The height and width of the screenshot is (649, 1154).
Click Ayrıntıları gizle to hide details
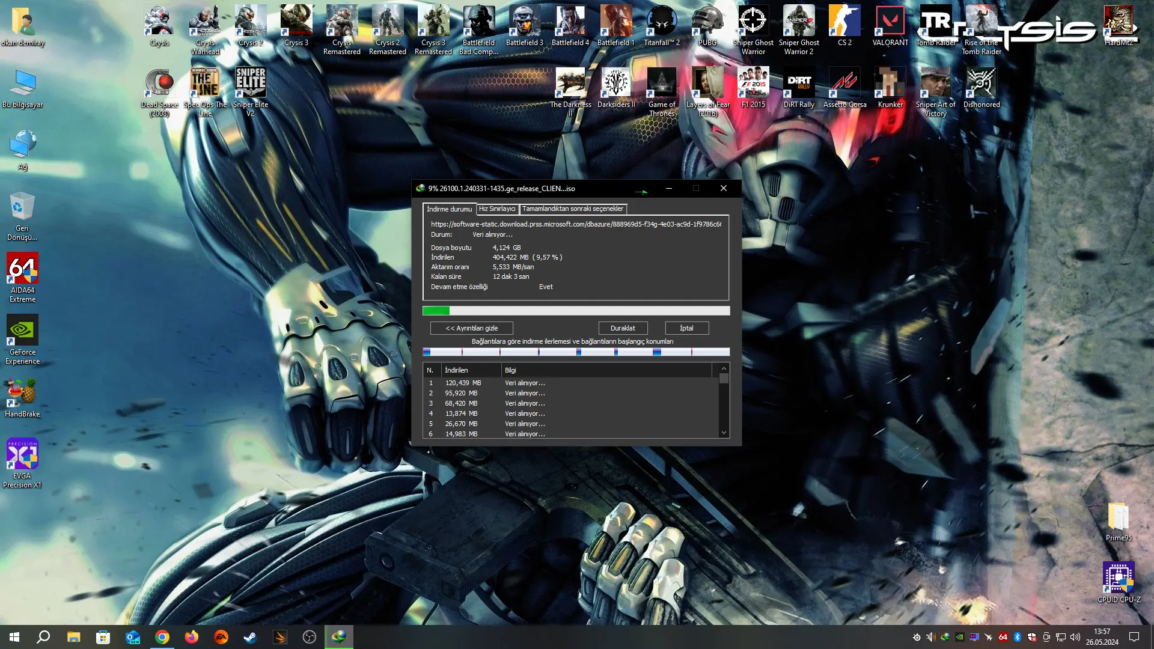tap(472, 328)
